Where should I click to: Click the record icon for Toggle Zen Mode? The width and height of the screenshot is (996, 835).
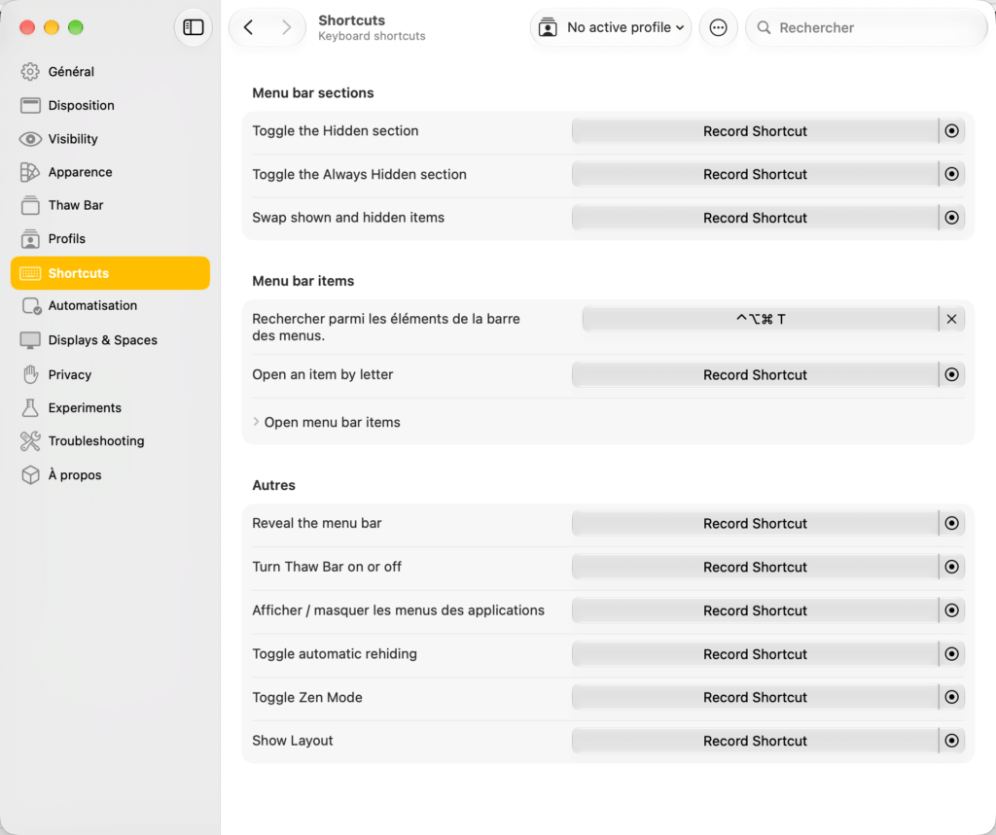pyautogui.click(x=951, y=697)
